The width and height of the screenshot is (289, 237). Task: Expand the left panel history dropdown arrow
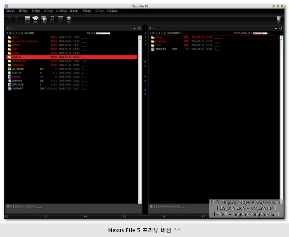pos(135,28)
